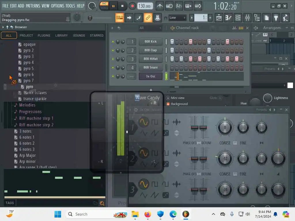This screenshot has height=221, width=295.
Task: Open Windows Start menu
Action: [58, 214]
